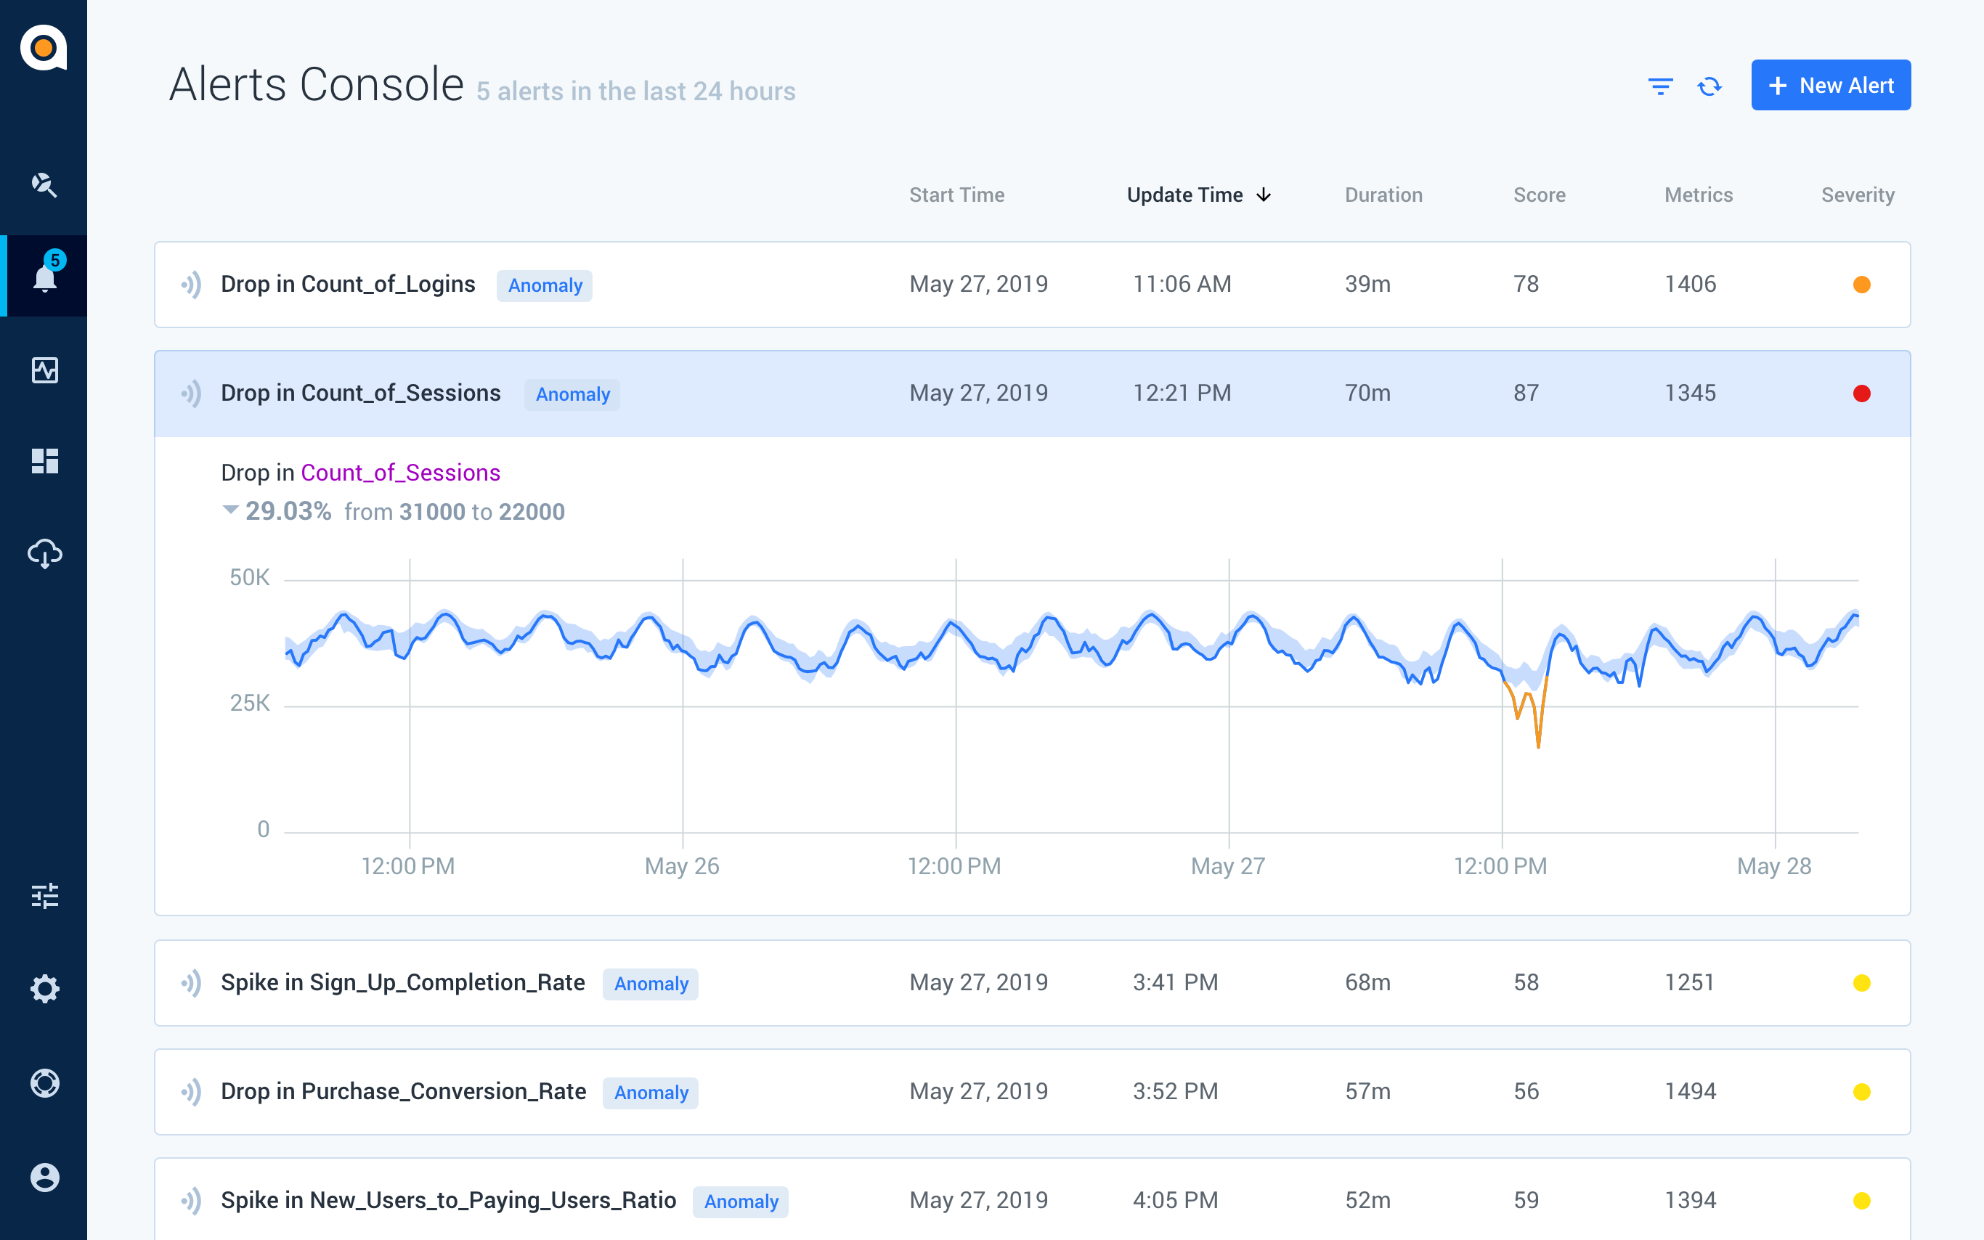Expand the Spike in Sign_Up_Completion_Rate alert
Viewport: 1984px width, 1240px height.
pyautogui.click(x=1032, y=982)
